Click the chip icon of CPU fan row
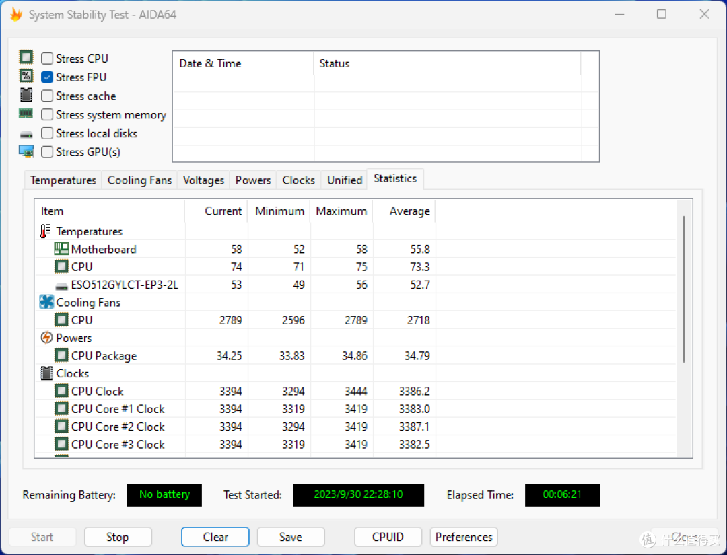 click(x=62, y=320)
